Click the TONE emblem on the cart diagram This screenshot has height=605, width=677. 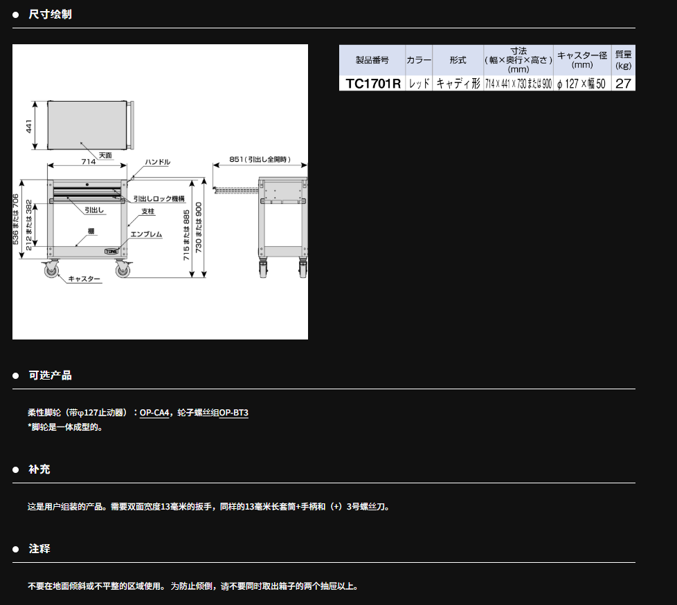click(x=111, y=252)
